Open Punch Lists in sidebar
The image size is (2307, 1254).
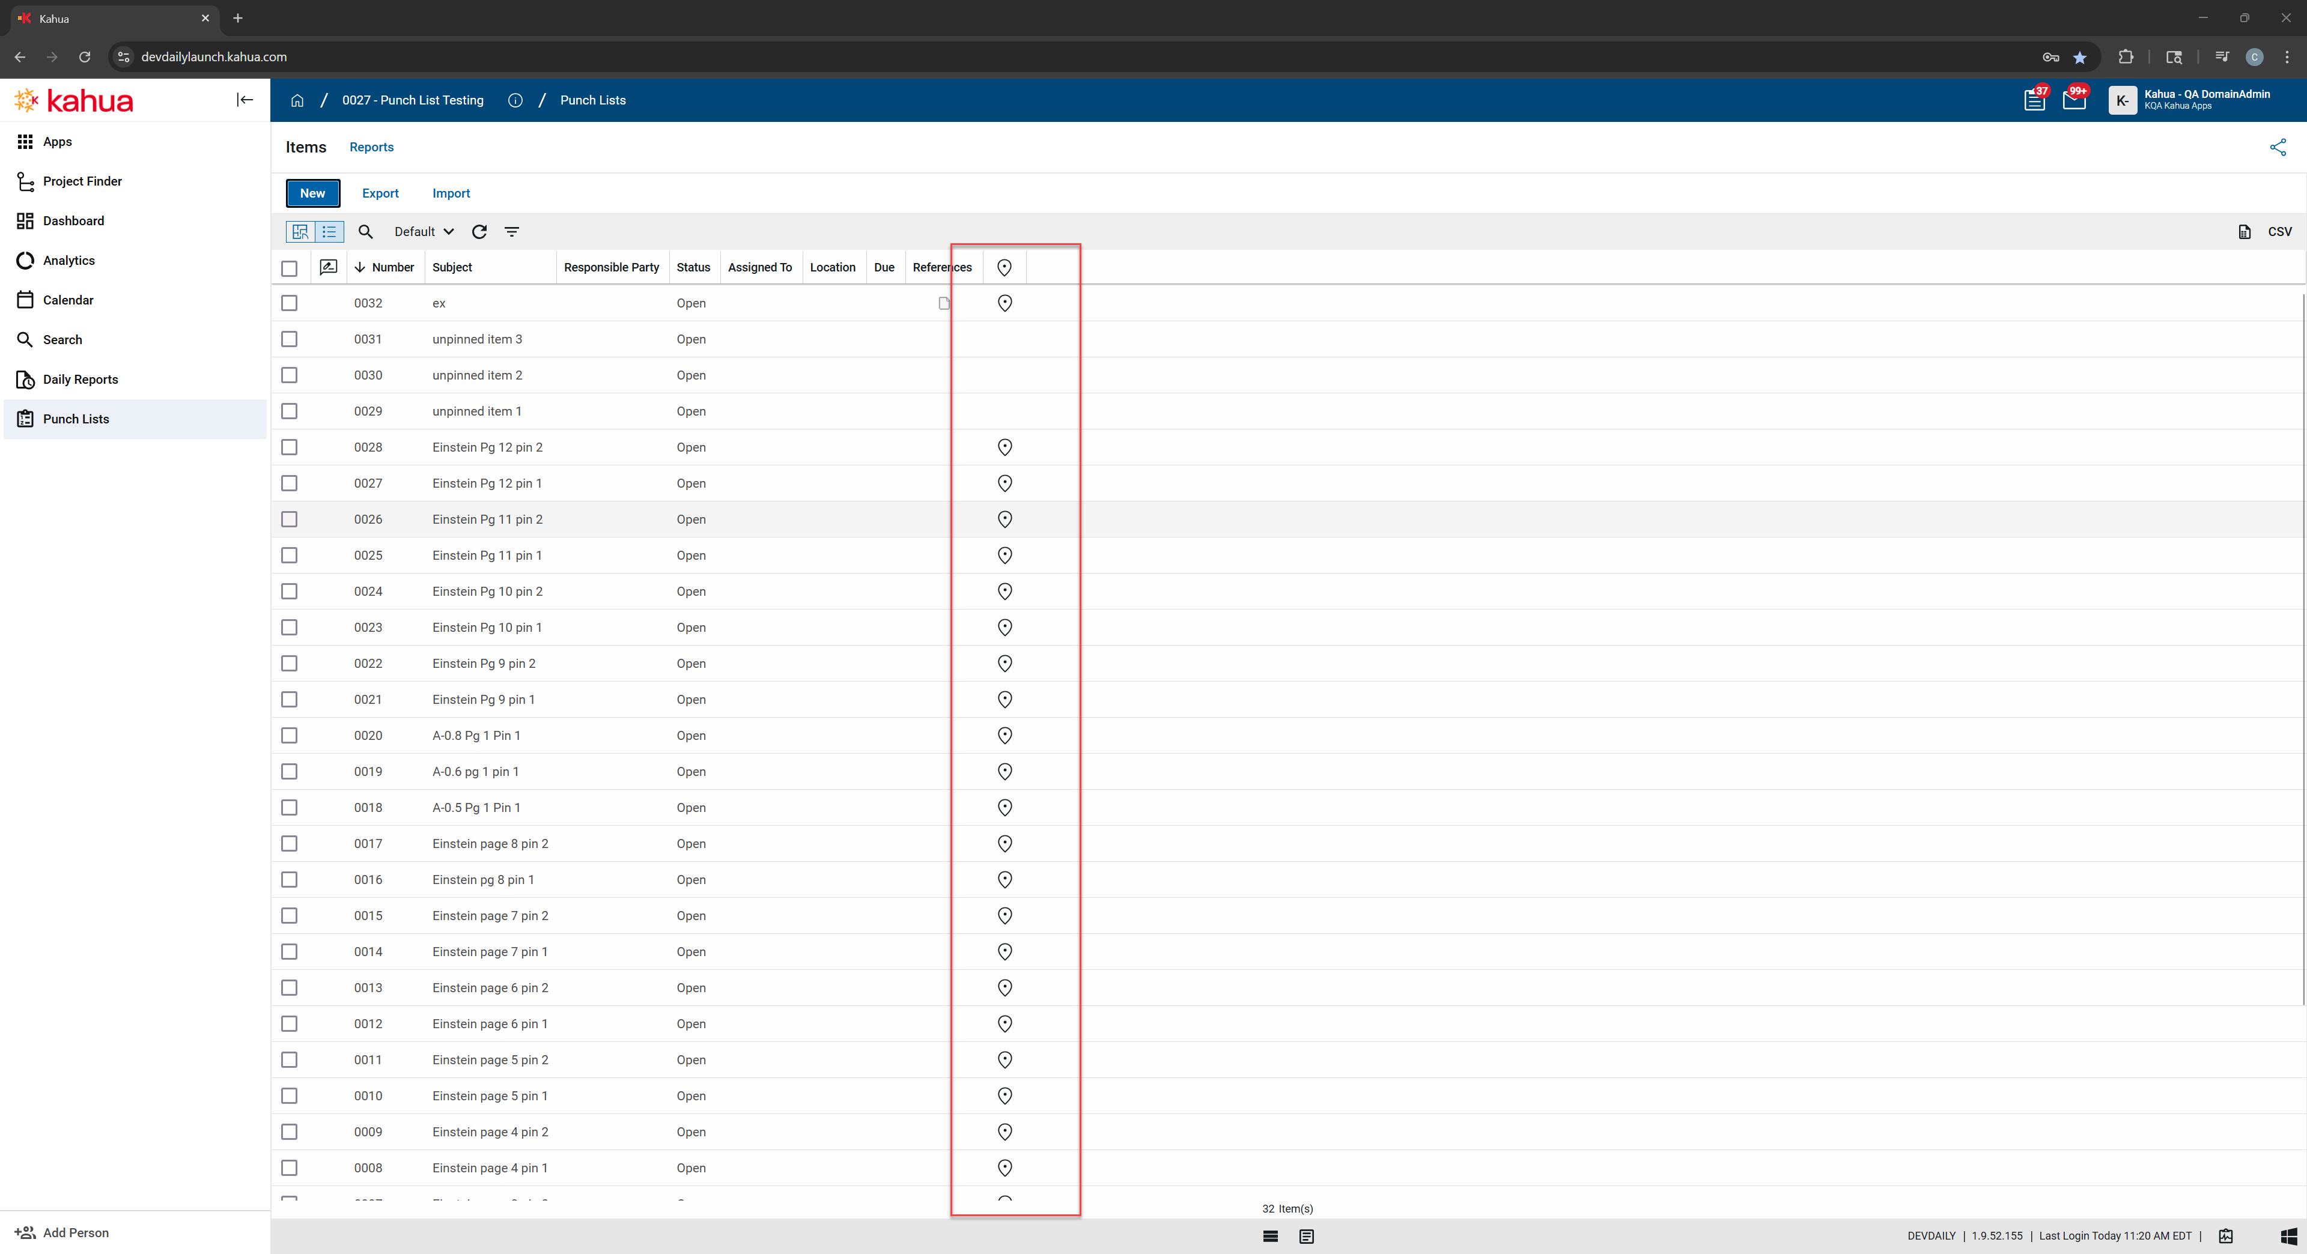76,419
